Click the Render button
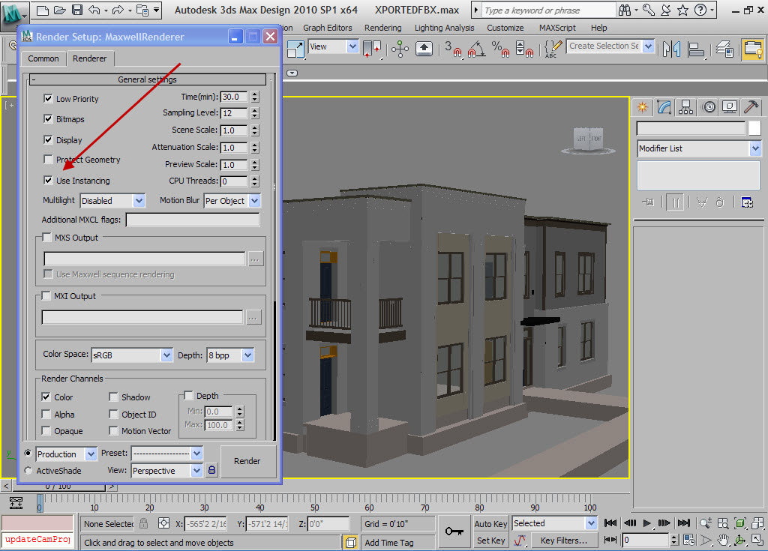768x551 pixels. [248, 461]
